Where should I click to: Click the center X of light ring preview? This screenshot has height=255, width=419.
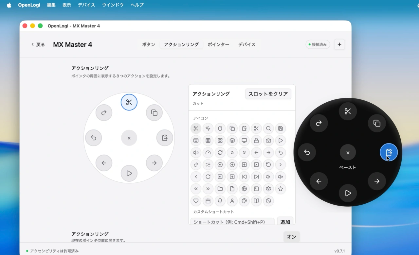[x=129, y=138]
